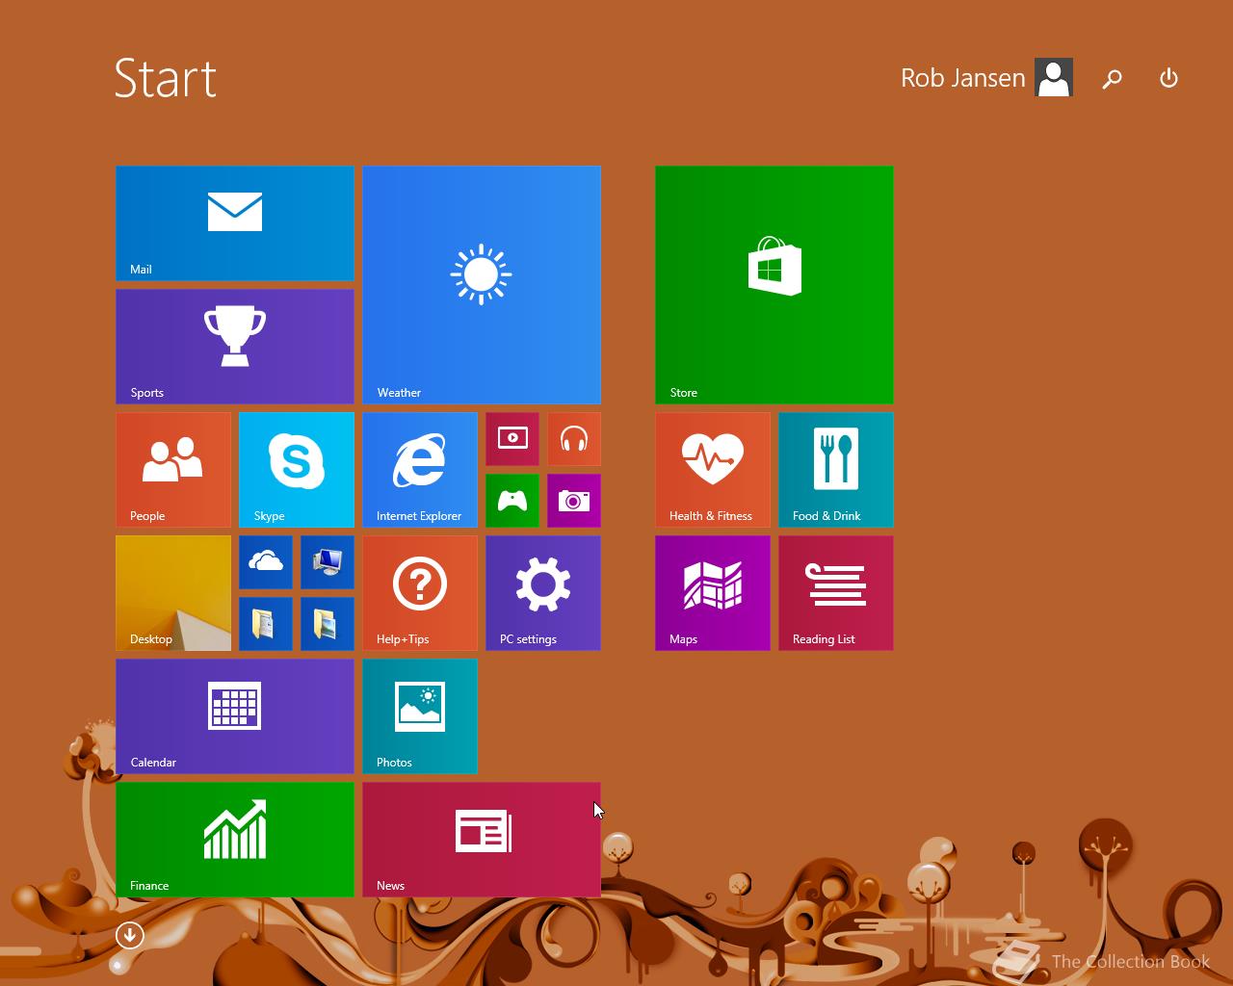This screenshot has height=986, width=1233.
Task: Open the News tile
Action: (x=482, y=840)
